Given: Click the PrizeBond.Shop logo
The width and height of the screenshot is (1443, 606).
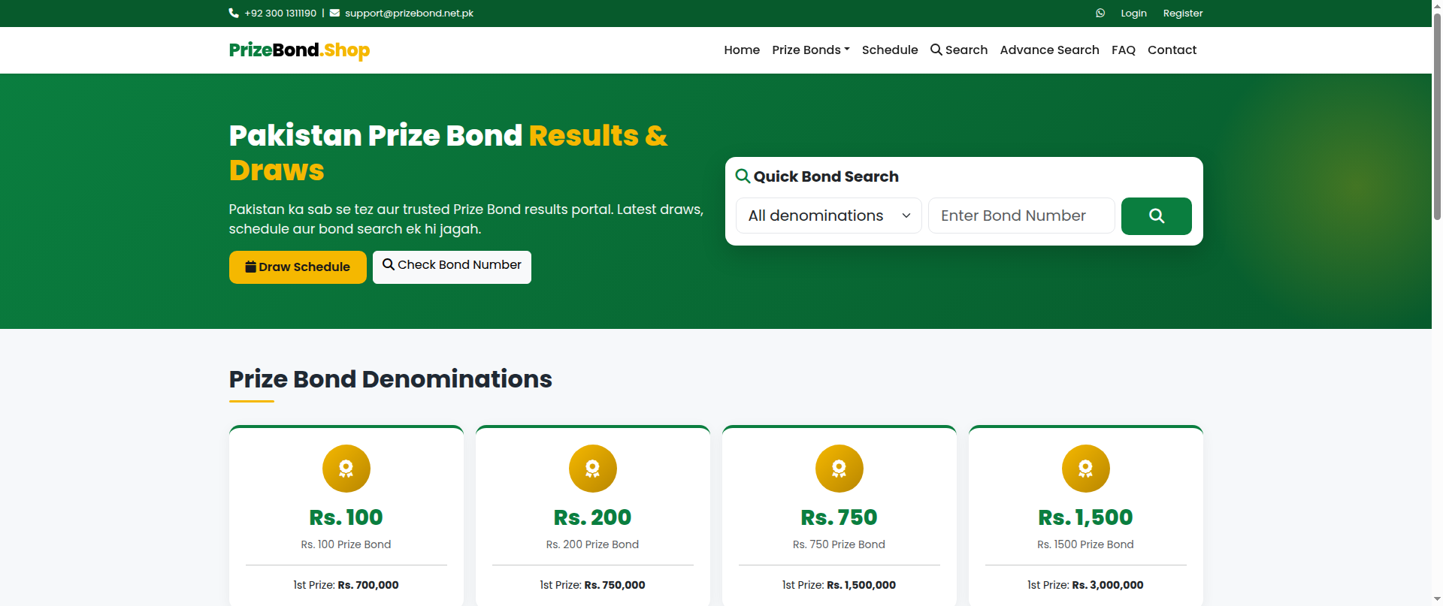Looking at the screenshot, I should [x=299, y=50].
